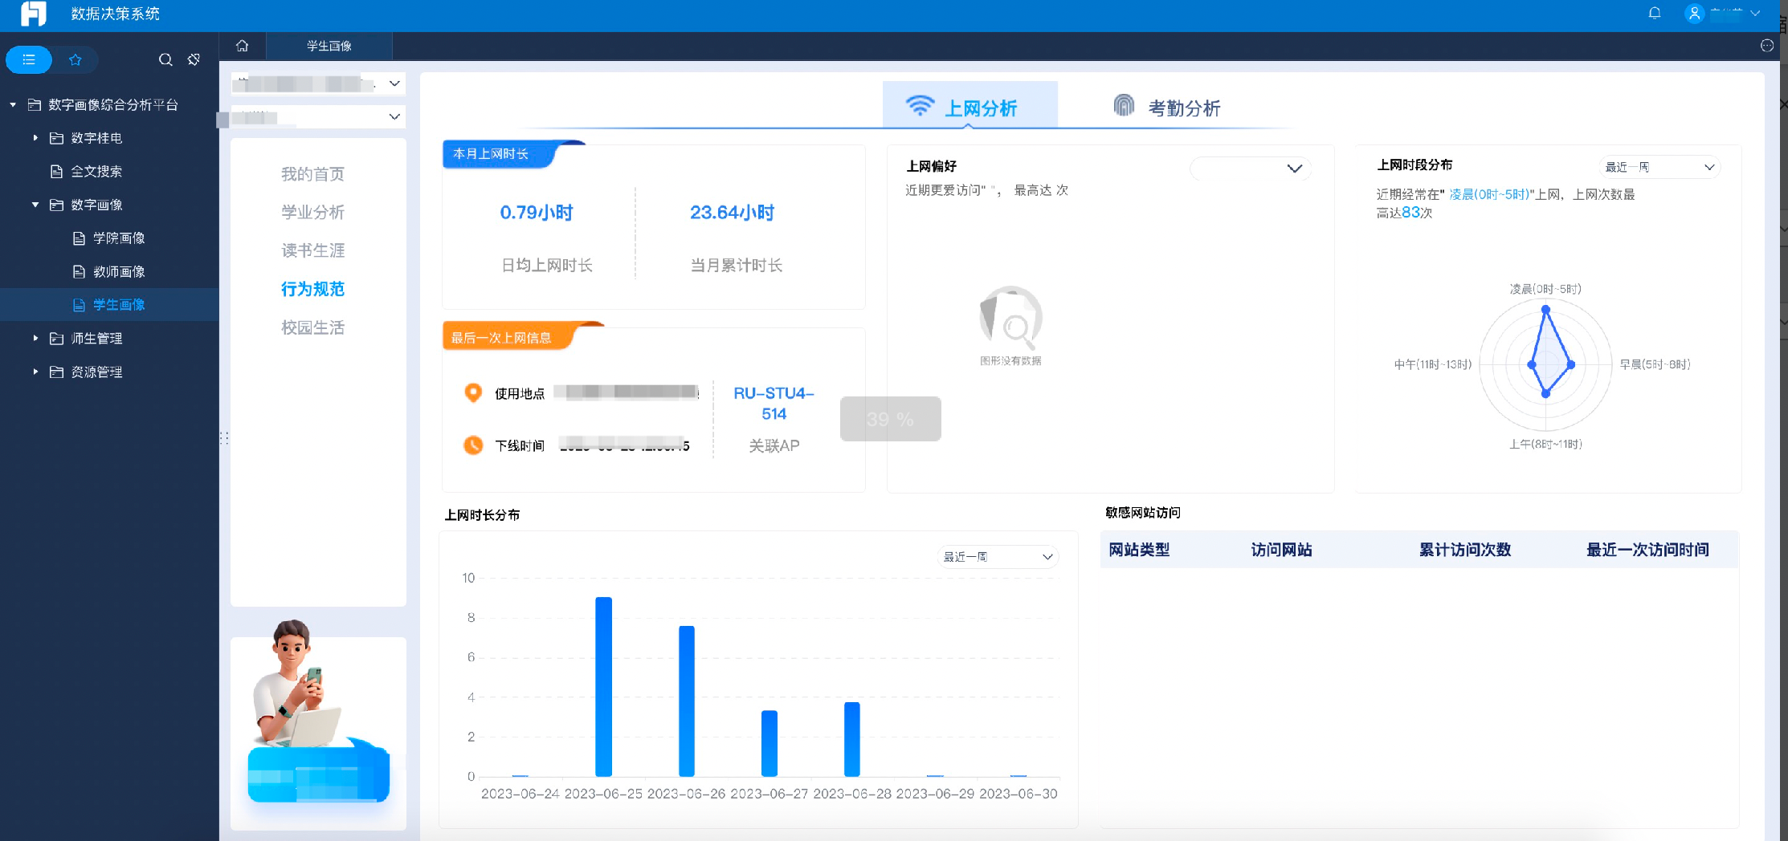Open 读书生涯 menu item

(312, 250)
